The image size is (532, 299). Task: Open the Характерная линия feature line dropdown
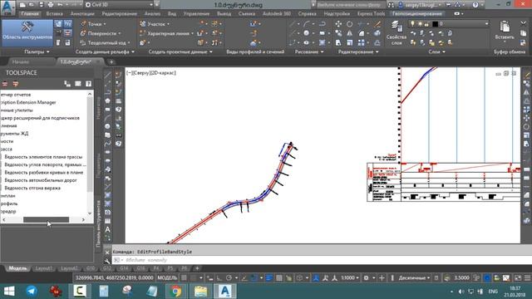[x=166, y=33]
